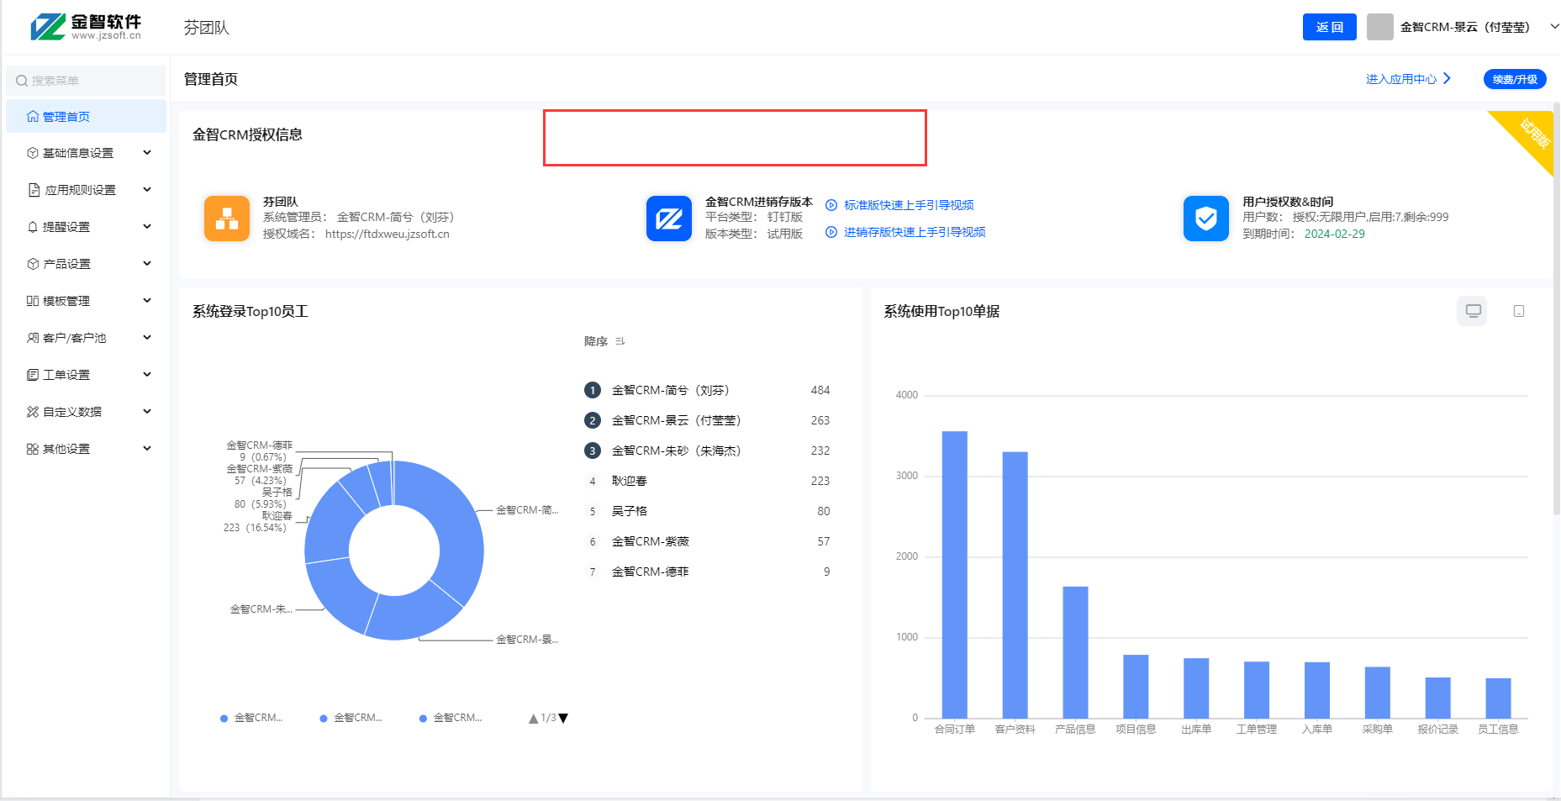Switch to mobile device view icon
This screenshot has width=1561, height=801.
[x=1519, y=311]
